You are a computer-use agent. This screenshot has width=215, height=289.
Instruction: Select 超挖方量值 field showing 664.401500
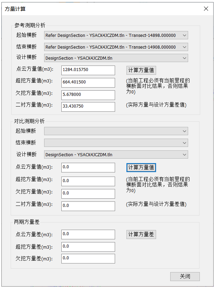pos(88,82)
